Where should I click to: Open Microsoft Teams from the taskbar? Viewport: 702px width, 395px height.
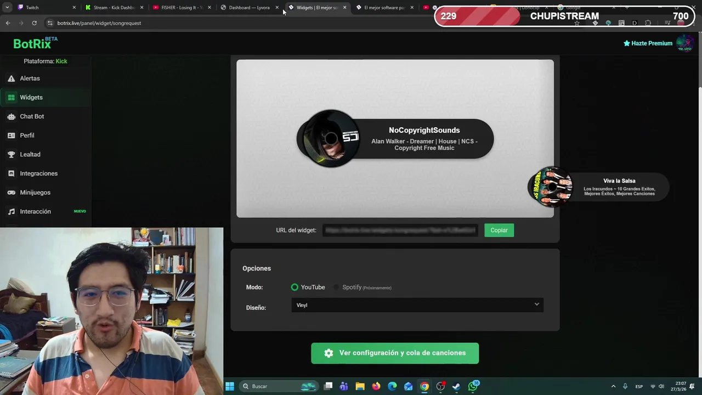coord(344,386)
